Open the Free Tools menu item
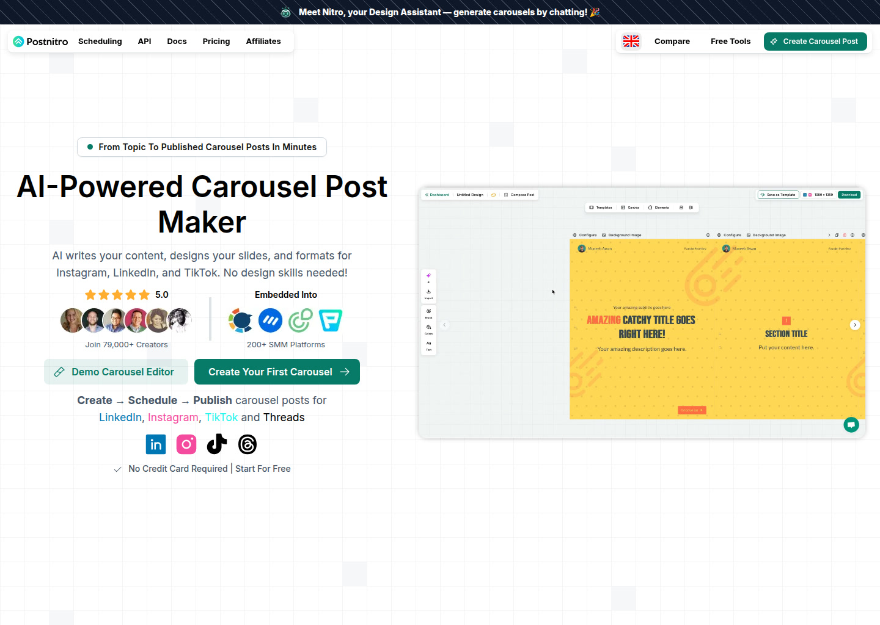Image resolution: width=880 pixels, height=625 pixels. tap(731, 42)
